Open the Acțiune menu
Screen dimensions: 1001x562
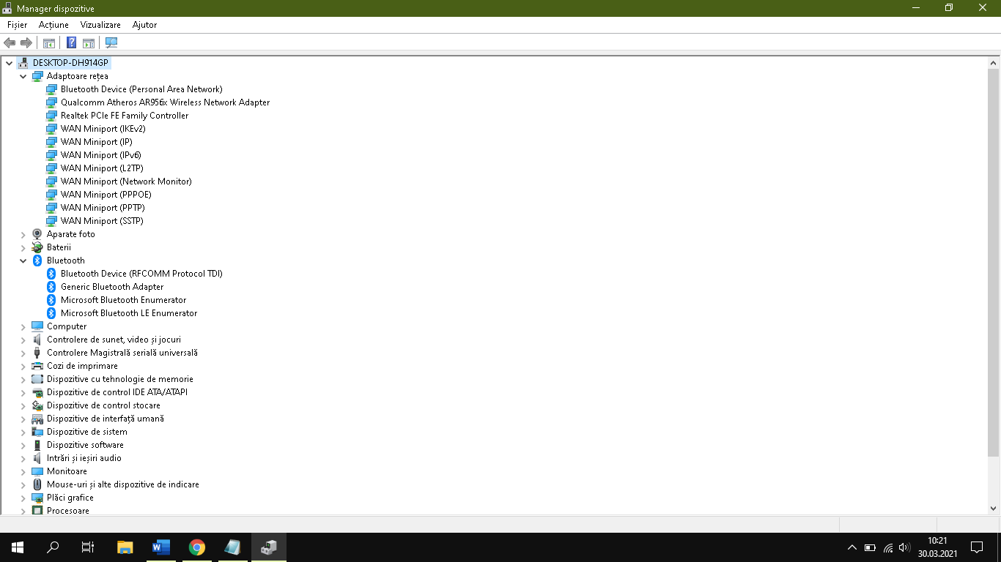click(53, 25)
